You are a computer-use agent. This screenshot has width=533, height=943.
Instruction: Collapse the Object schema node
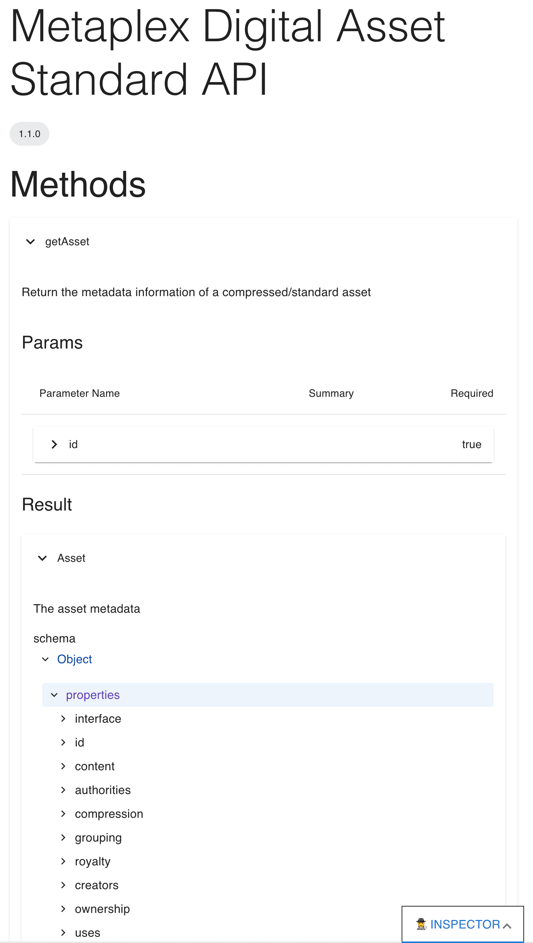point(46,659)
